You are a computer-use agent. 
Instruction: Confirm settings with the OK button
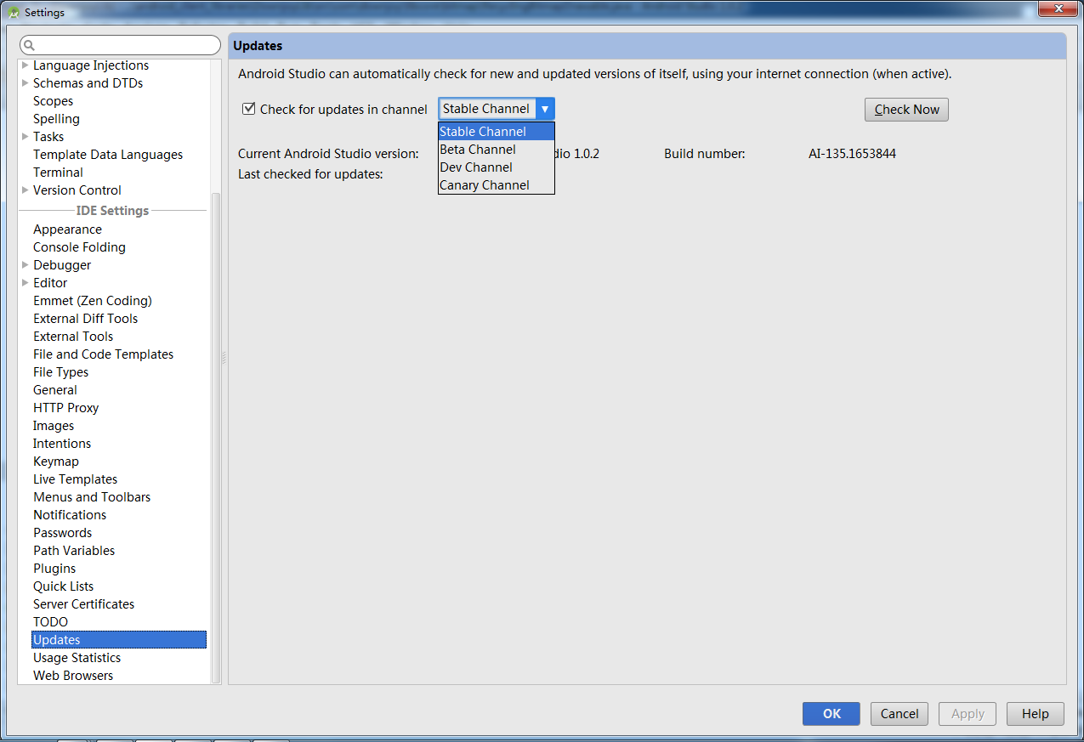(x=831, y=713)
